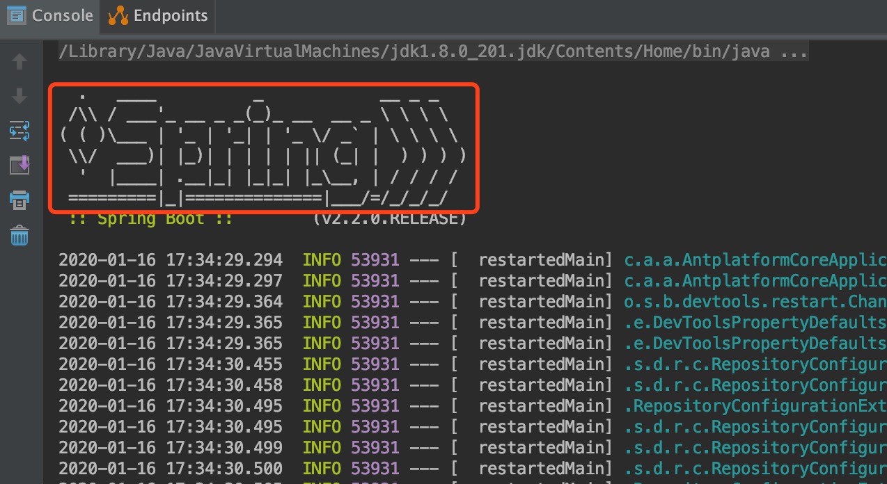Click the print console icon
The image size is (887, 484).
click(x=19, y=200)
